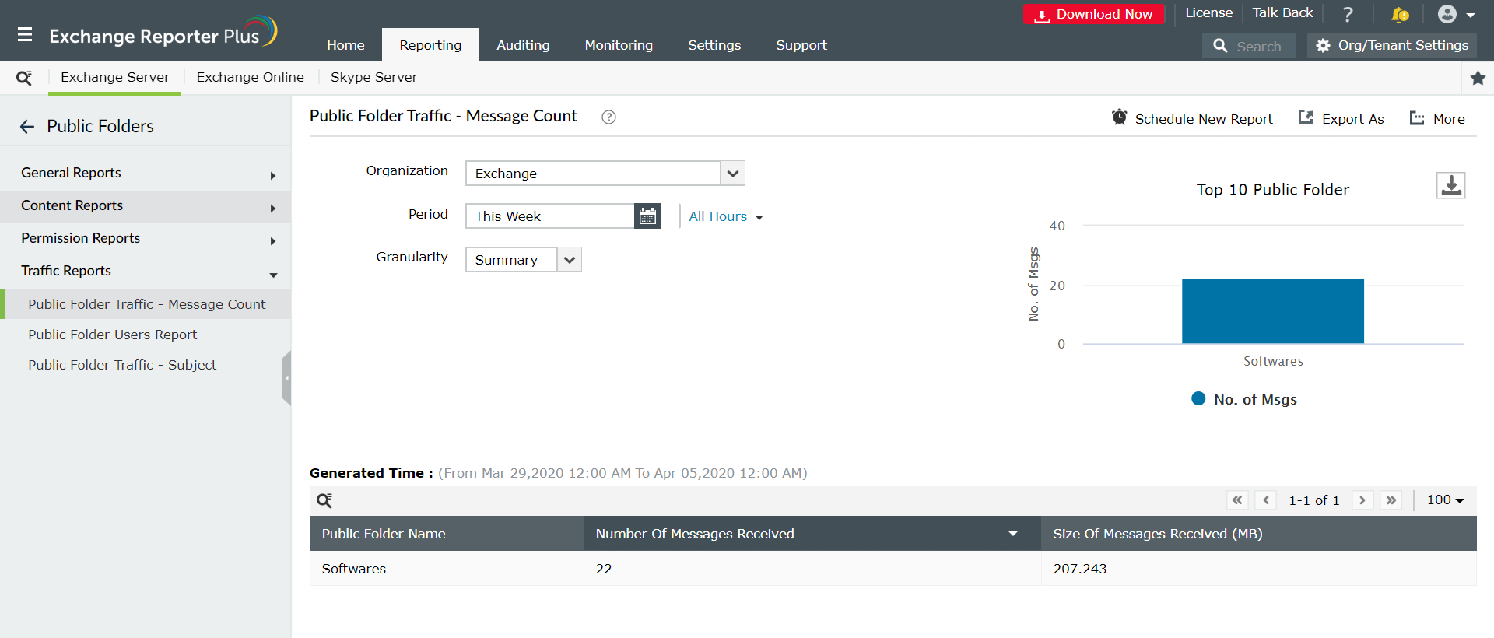Image resolution: width=1494 pixels, height=638 pixels.
Task: Click Size Of Messages Received (MB) header
Action: (1259, 534)
